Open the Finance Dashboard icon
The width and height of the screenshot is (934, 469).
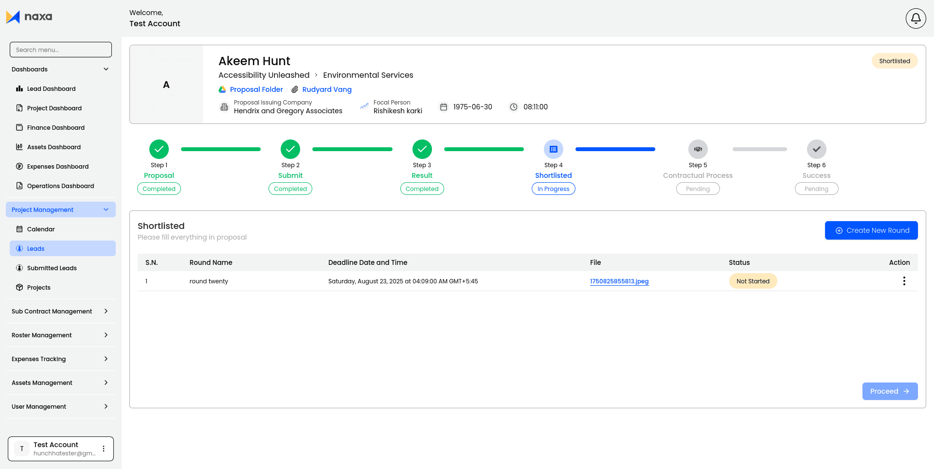pyautogui.click(x=20, y=127)
